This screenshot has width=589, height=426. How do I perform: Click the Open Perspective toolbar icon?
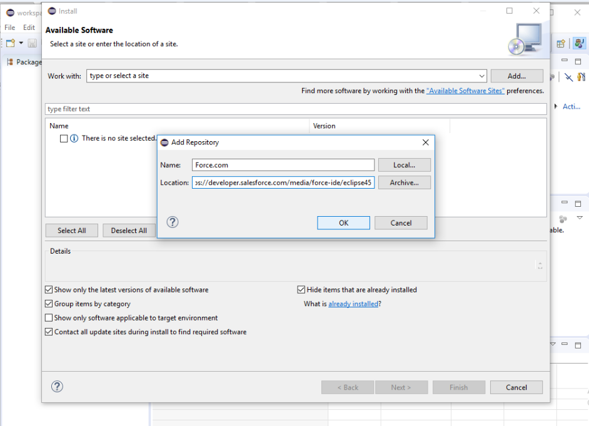pyautogui.click(x=561, y=44)
